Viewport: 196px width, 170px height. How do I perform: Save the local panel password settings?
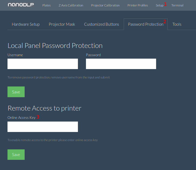(x=16, y=92)
